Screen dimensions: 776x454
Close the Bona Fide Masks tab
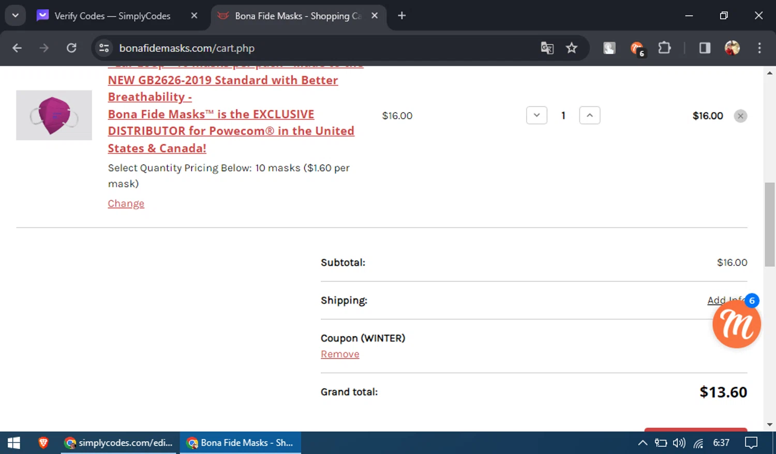tap(375, 16)
